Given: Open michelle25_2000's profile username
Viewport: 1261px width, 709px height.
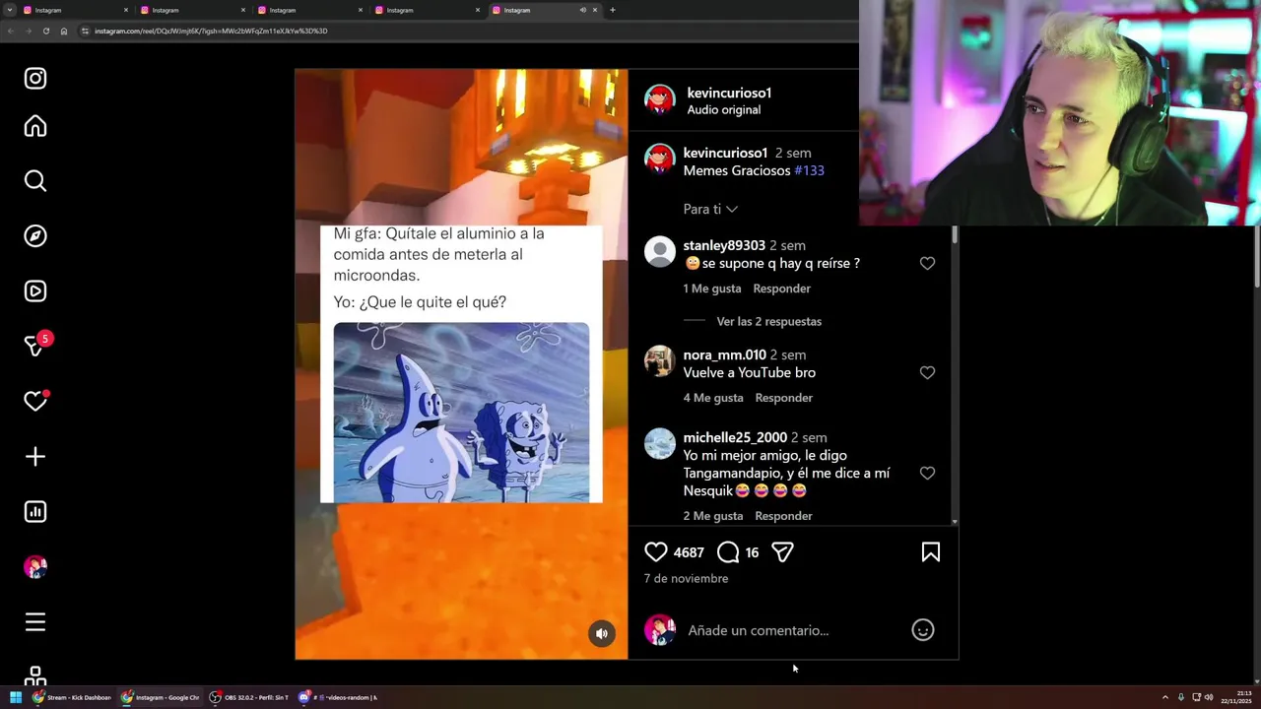Looking at the screenshot, I should [x=735, y=437].
